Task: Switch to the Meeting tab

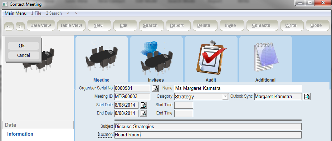Action: (101, 80)
